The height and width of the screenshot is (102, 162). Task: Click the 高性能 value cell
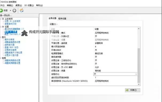click(x=98, y=71)
